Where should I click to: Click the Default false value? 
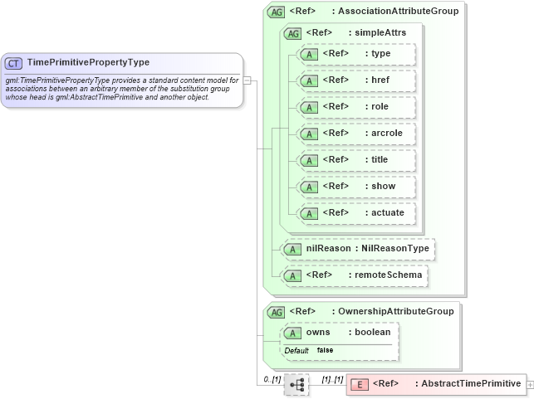point(325,350)
